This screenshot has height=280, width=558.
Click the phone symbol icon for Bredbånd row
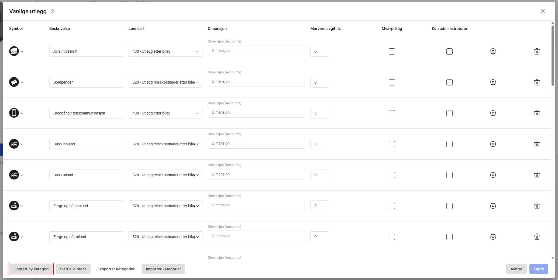click(14, 113)
